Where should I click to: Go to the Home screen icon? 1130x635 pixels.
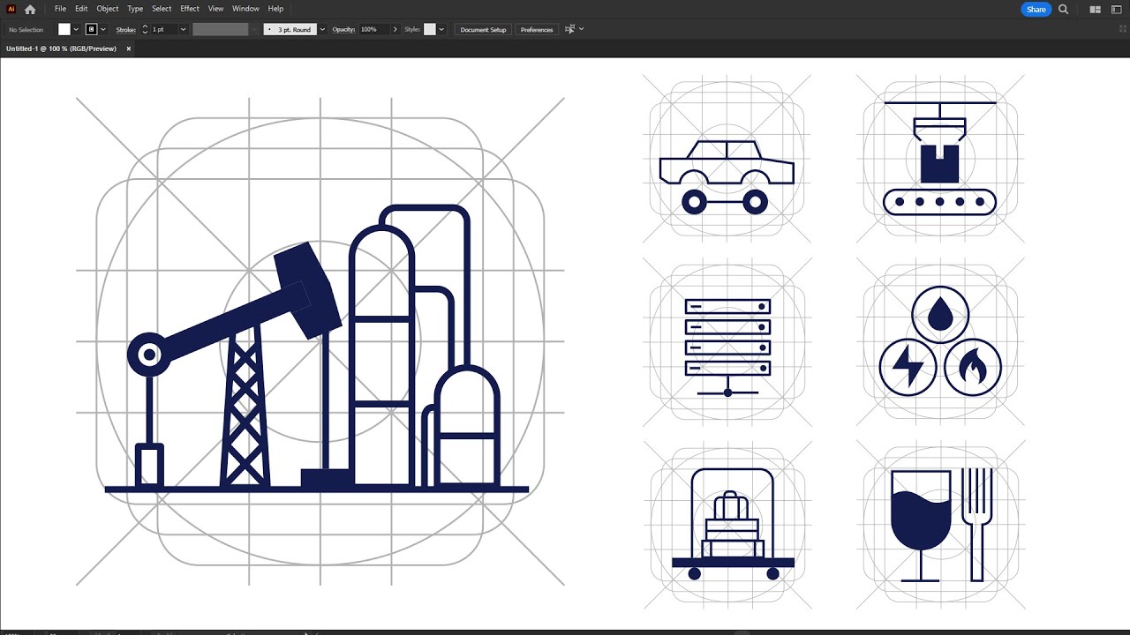30,9
